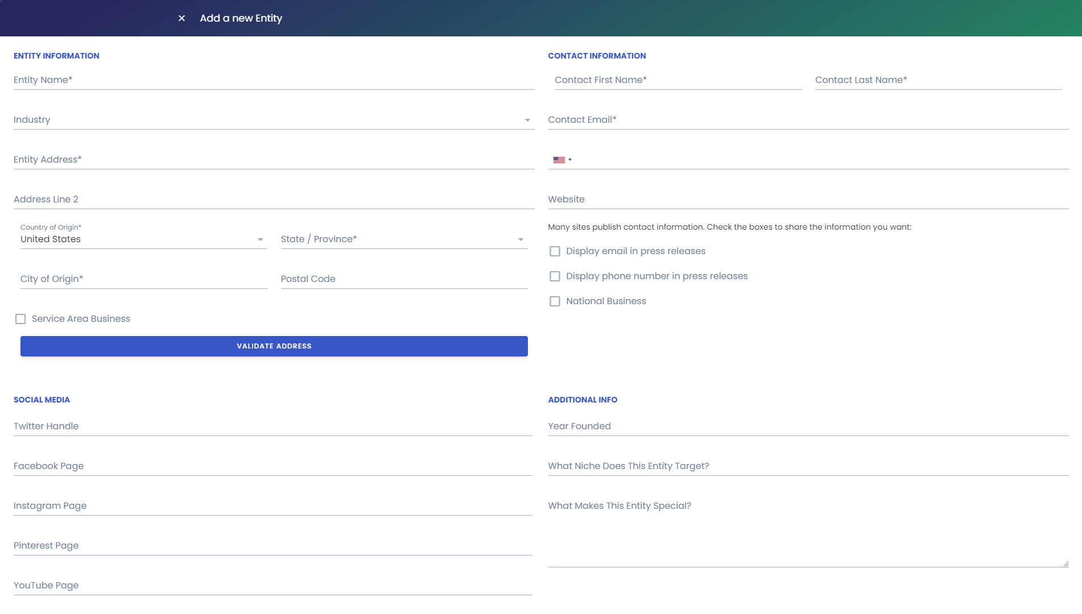Select the Facebook Page field
Image resolution: width=1082 pixels, height=614 pixels.
272,466
